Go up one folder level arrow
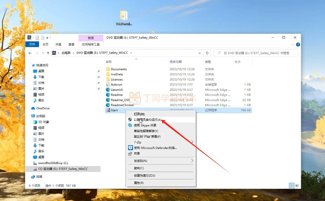Viewport: 325px width, 201px height. click(48, 53)
